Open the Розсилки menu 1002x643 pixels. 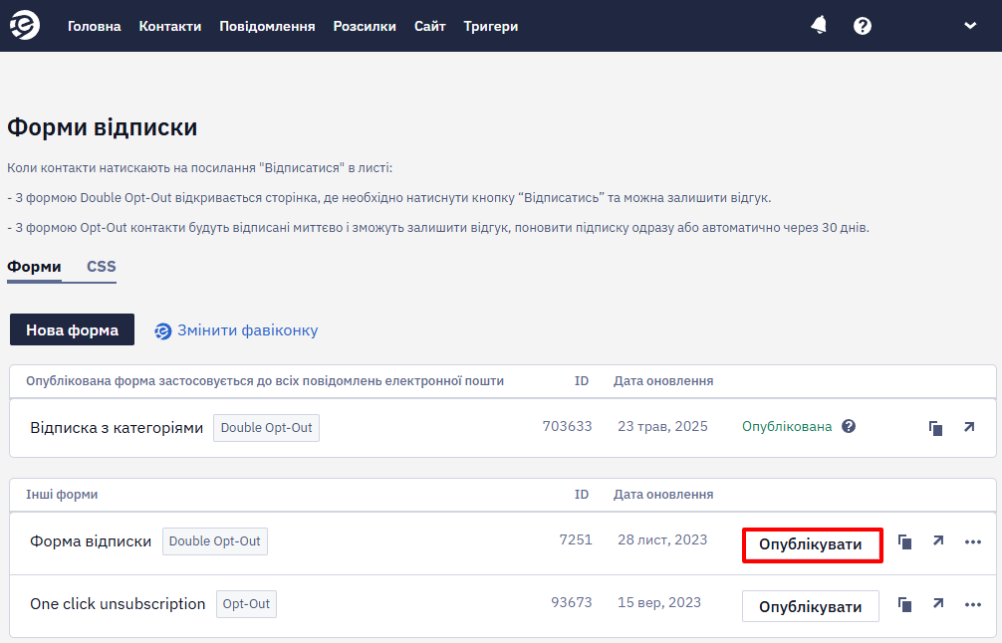365,26
